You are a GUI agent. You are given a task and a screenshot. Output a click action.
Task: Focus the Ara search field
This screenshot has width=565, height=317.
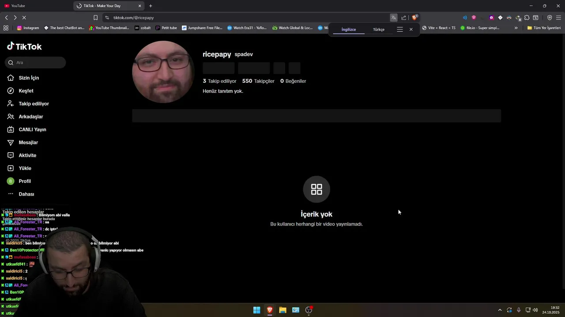click(x=36, y=63)
